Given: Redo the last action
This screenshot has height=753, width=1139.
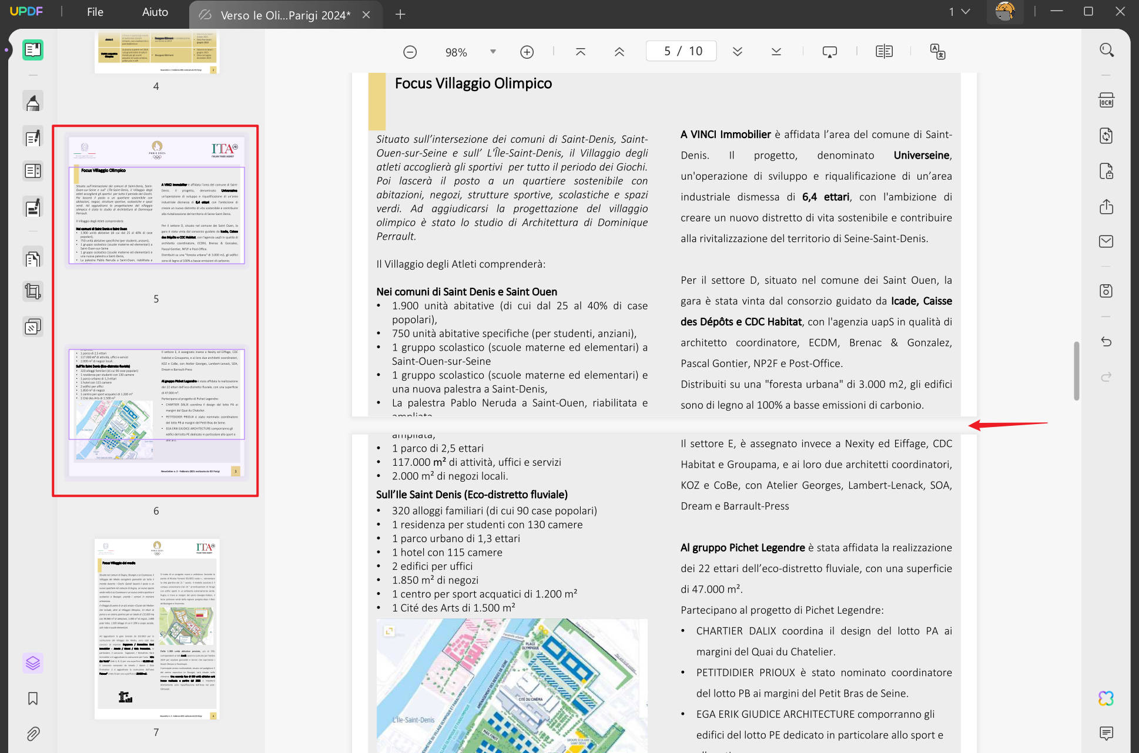Looking at the screenshot, I should click(1107, 376).
